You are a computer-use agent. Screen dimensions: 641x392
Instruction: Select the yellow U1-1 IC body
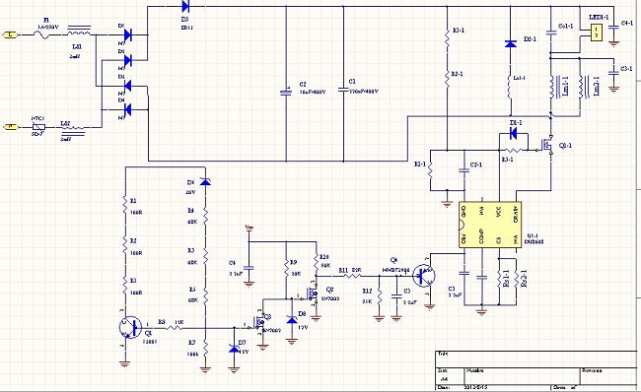490,225
